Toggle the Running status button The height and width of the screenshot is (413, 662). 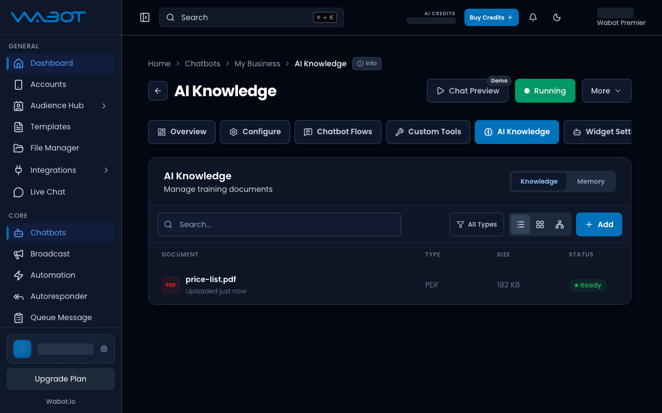point(545,91)
